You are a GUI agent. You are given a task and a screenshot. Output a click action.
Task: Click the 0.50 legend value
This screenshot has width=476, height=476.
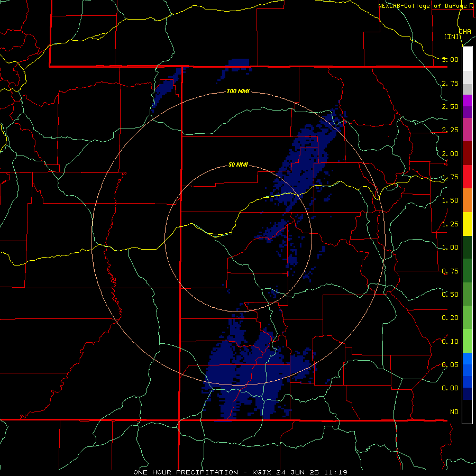450,295
